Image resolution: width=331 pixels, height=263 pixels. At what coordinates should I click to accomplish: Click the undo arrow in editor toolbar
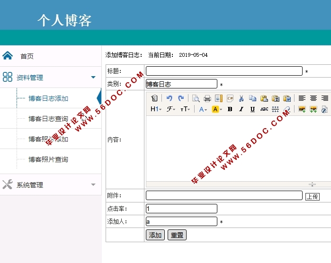tap(169, 98)
